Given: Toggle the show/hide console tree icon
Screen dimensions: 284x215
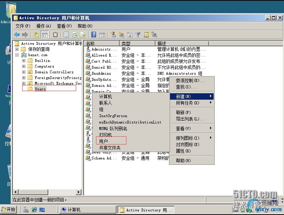Looking at the screenshot, I should [44, 35].
